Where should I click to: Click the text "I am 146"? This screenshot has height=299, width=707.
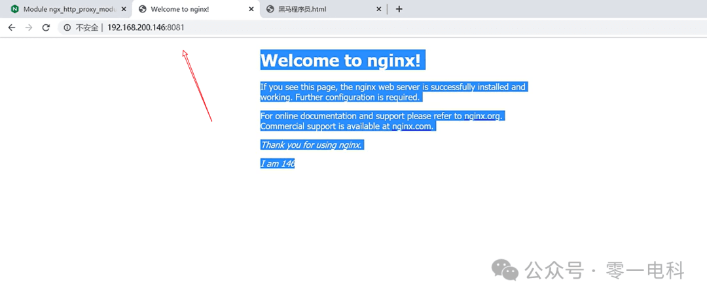coord(278,164)
